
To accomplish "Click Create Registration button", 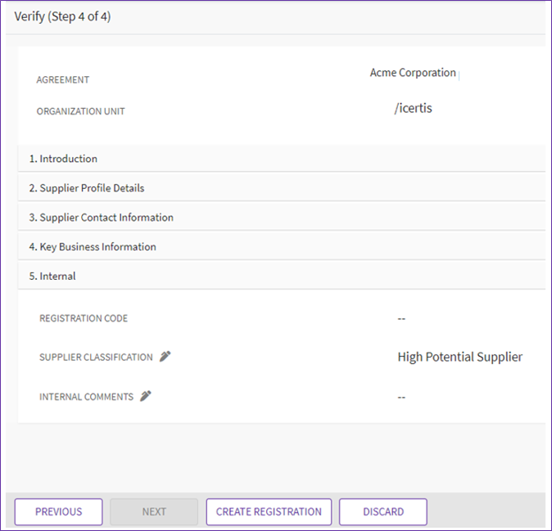I will [269, 511].
